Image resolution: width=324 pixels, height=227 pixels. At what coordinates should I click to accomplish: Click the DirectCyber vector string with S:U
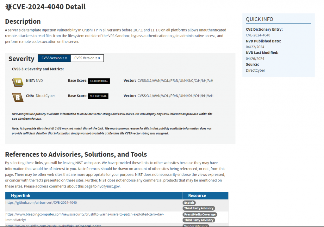coord(175,96)
